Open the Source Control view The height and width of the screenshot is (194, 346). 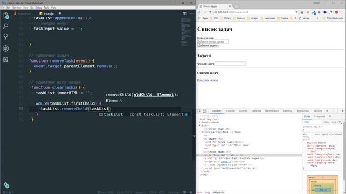(x=6, y=37)
